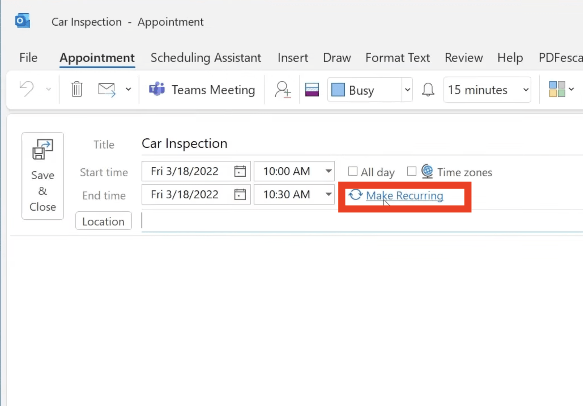Image resolution: width=583 pixels, height=406 pixels.
Task: Open the Insert tab
Action: (x=293, y=58)
